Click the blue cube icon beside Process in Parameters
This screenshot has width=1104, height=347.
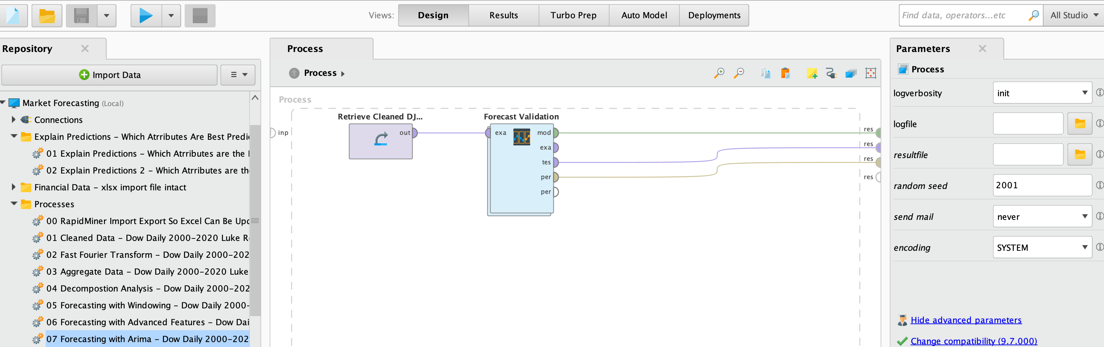click(903, 70)
